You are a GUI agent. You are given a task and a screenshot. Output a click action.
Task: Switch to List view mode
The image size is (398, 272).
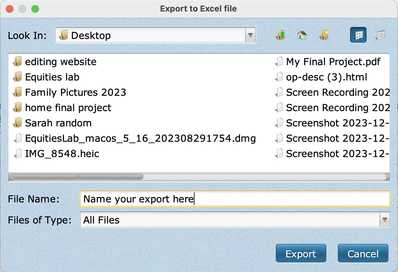(x=358, y=35)
